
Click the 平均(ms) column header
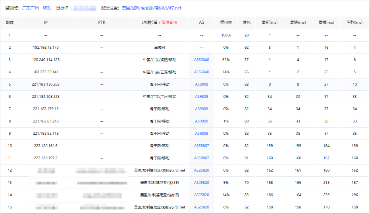tap(355, 23)
